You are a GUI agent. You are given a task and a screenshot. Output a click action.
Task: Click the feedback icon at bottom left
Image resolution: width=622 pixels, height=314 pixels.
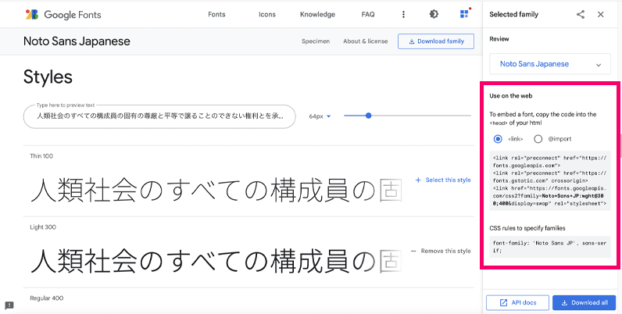pos(9,305)
